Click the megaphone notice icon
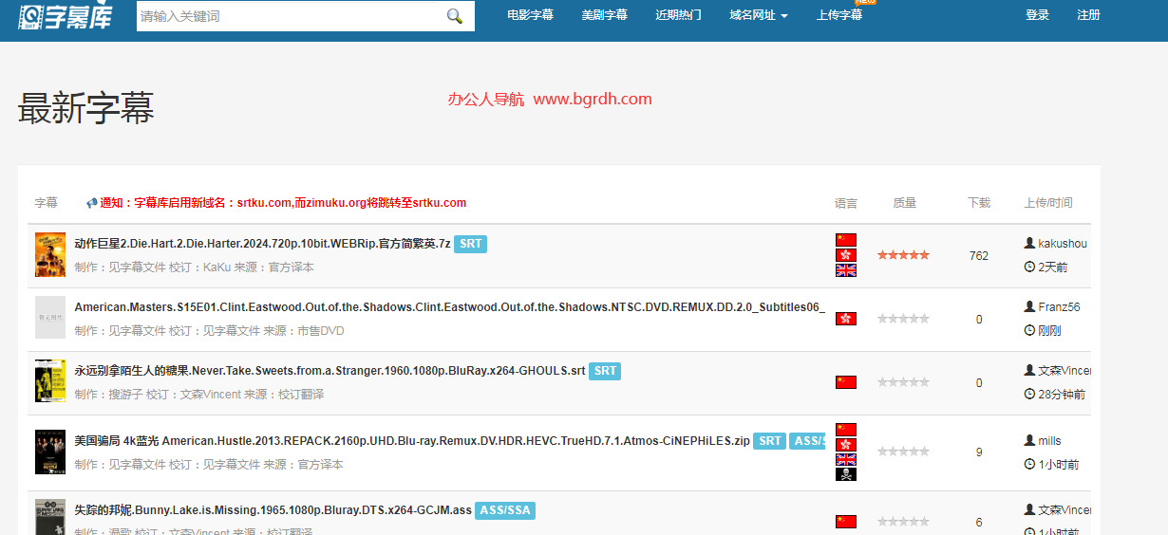This screenshot has height=535, width=1168. point(92,203)
